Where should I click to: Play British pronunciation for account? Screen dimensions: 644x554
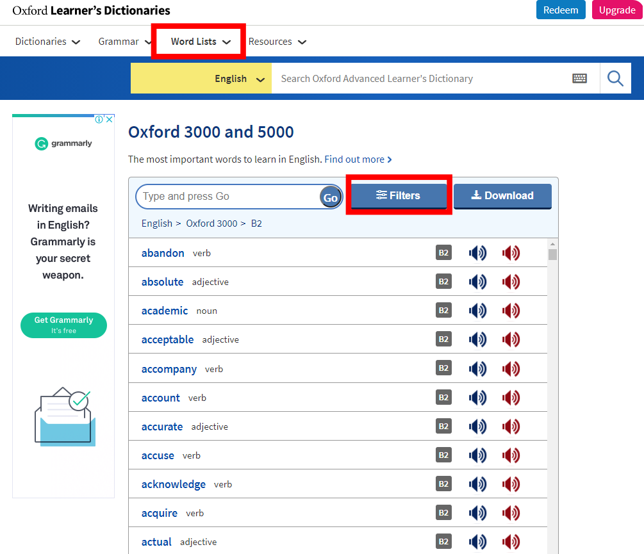point(477,397)
